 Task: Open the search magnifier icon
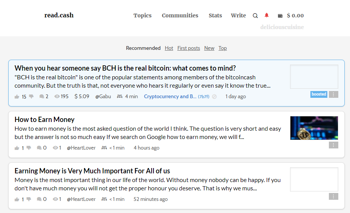coord(255,15)
